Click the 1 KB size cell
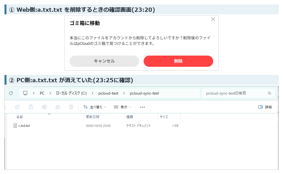Viewport: 283px width, 174px height. 175,126
